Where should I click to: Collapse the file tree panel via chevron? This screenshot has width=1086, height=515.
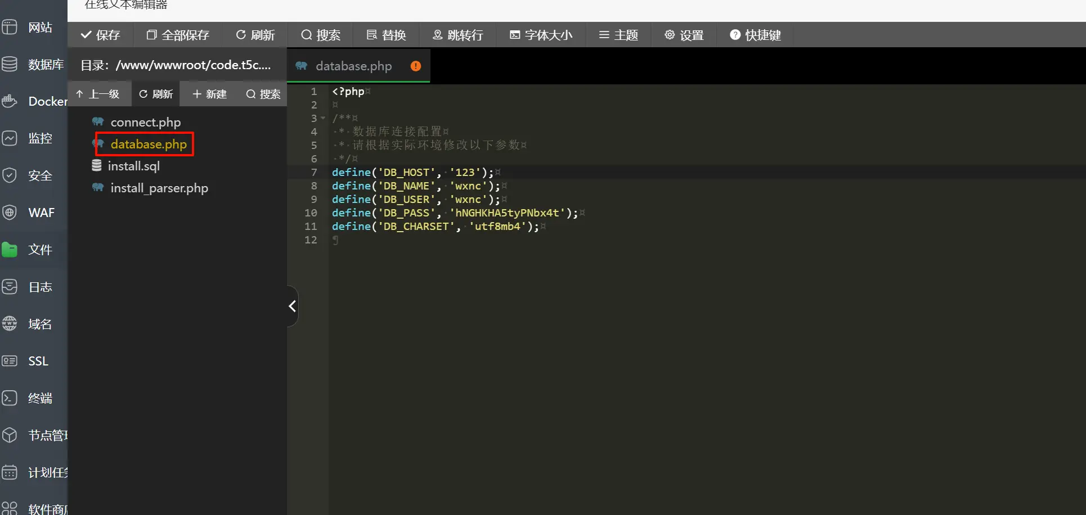pos(292,305)
